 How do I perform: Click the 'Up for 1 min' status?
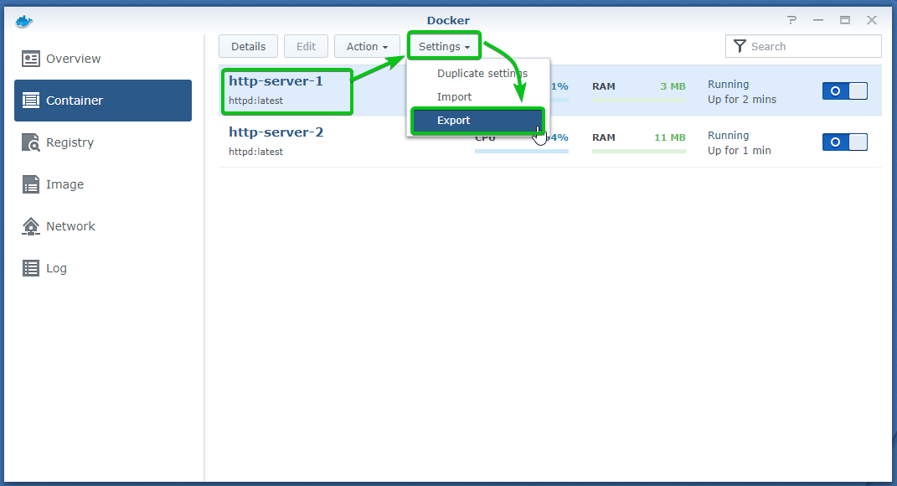(x=739, y=151)
